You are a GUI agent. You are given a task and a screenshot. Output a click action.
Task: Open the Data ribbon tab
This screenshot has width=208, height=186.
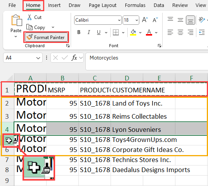159,5
